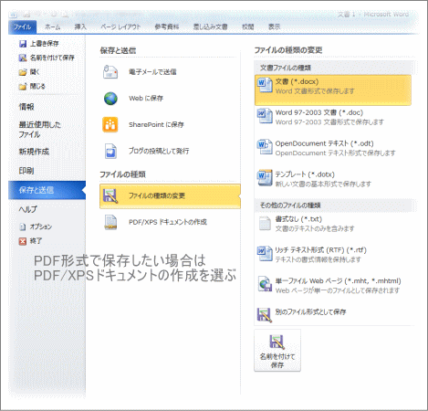Click 上書き保存 text in sidebar
The image size is (428, 411).
tap(44, 44)
